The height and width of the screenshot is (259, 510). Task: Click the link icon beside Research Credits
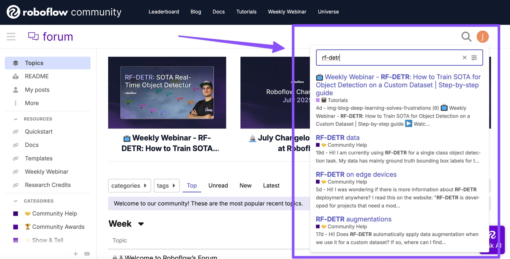pyautogui.click(x=16, y=185)
